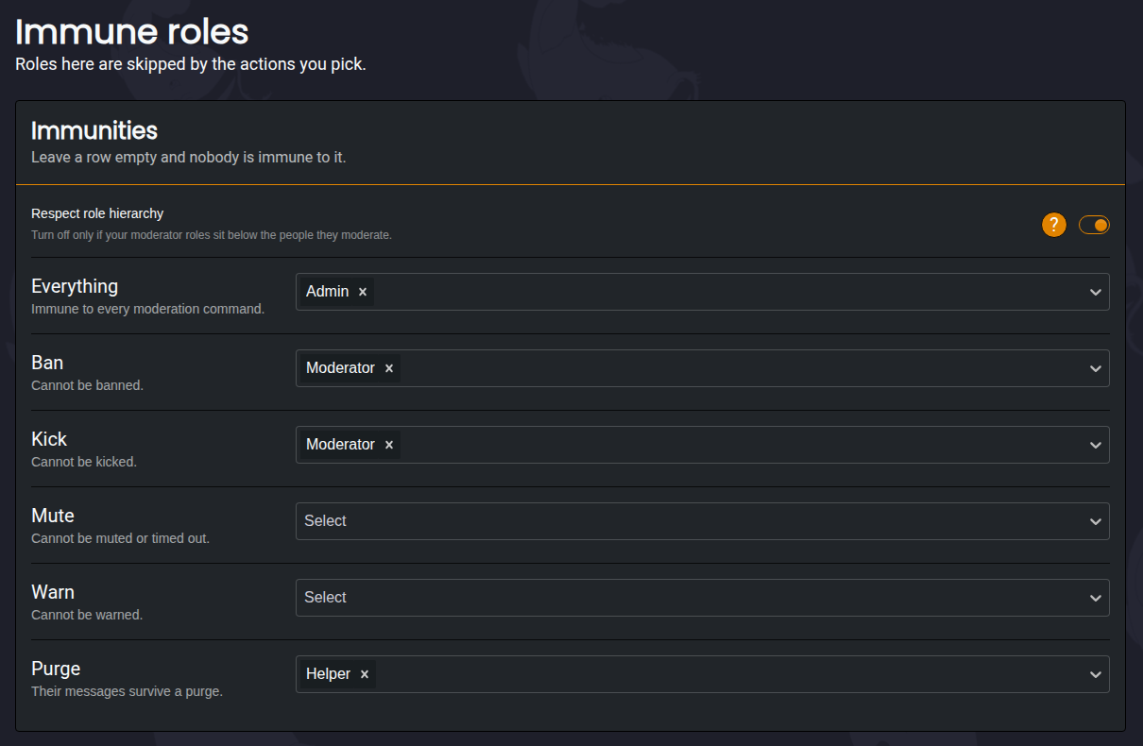
Task: Click 'Leave a row empty' hint text
Action: point(189,158)
